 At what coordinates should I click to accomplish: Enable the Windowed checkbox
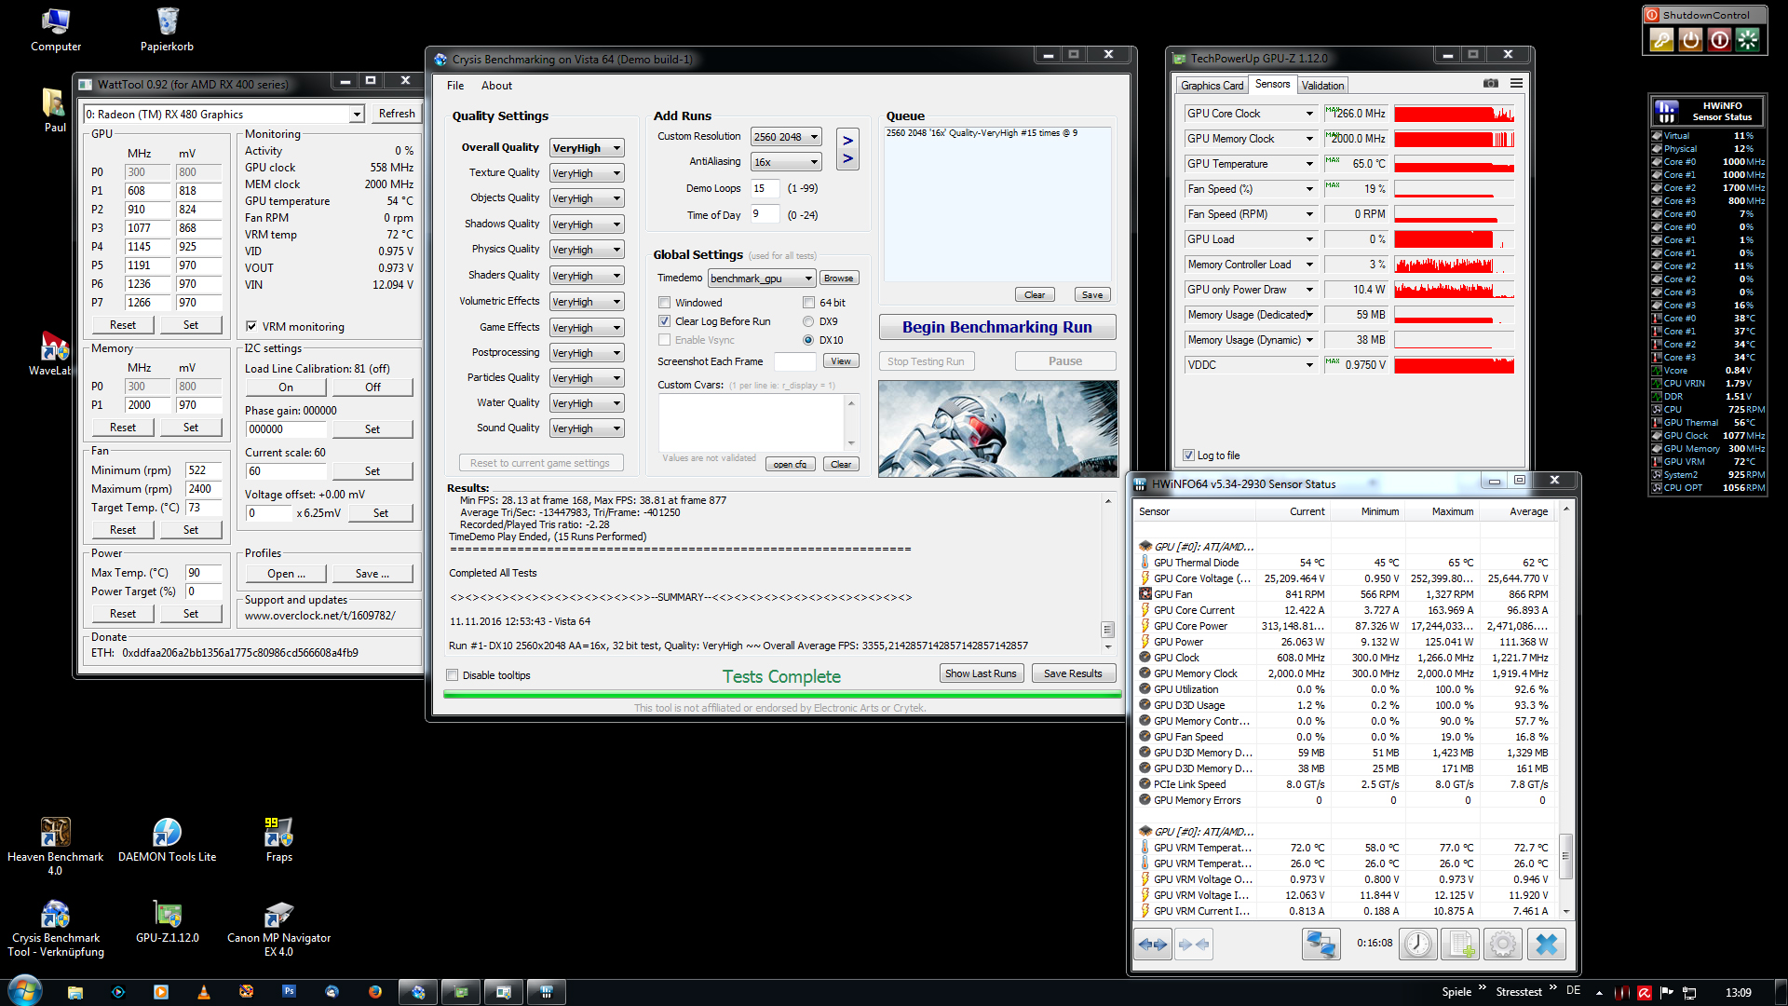coord(665,303)
